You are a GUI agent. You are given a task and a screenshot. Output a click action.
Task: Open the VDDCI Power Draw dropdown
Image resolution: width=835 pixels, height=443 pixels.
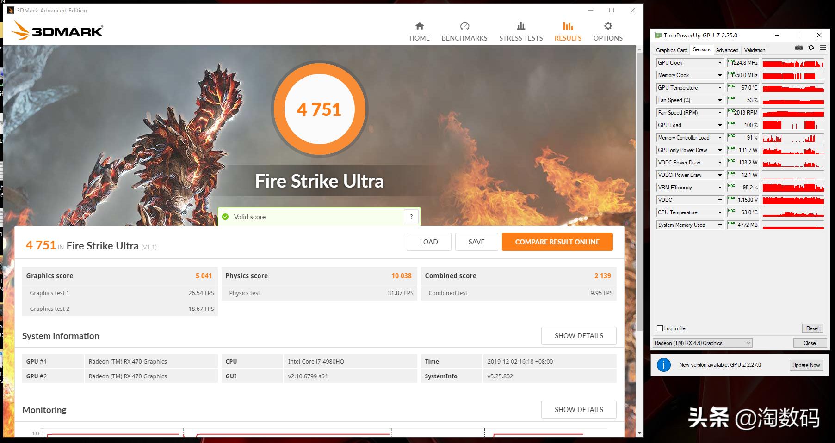point(720,175)
